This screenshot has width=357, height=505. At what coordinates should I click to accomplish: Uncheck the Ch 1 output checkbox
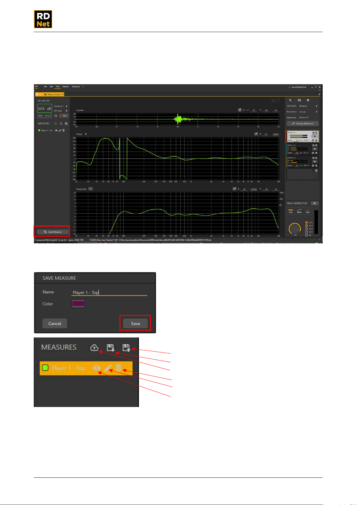(x=306, y=223)
